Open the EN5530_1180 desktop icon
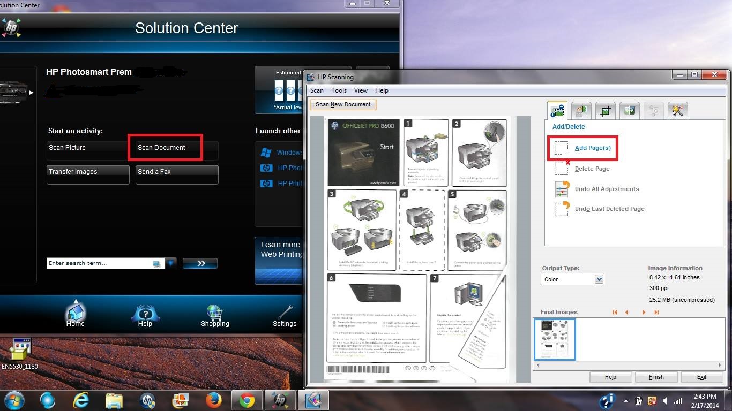 (x=20, y=354)
